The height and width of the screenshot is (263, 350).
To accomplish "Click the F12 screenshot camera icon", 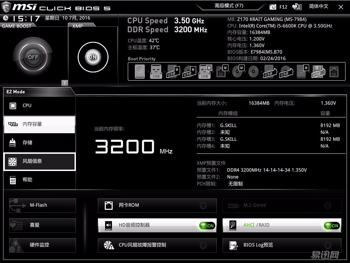I will click(272, 7).
